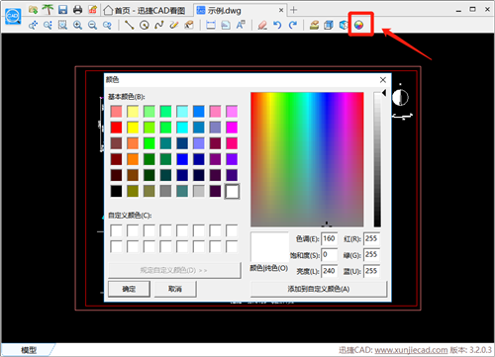Click the 基本颜色(B): label

point(127,97)
